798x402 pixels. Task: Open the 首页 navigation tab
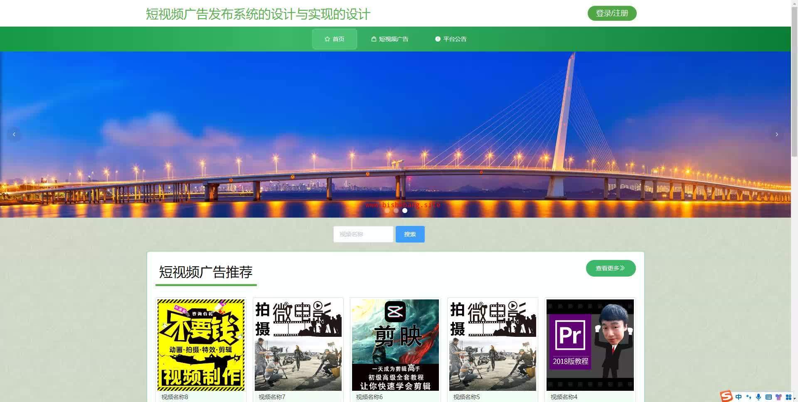[x=335, y=39]
